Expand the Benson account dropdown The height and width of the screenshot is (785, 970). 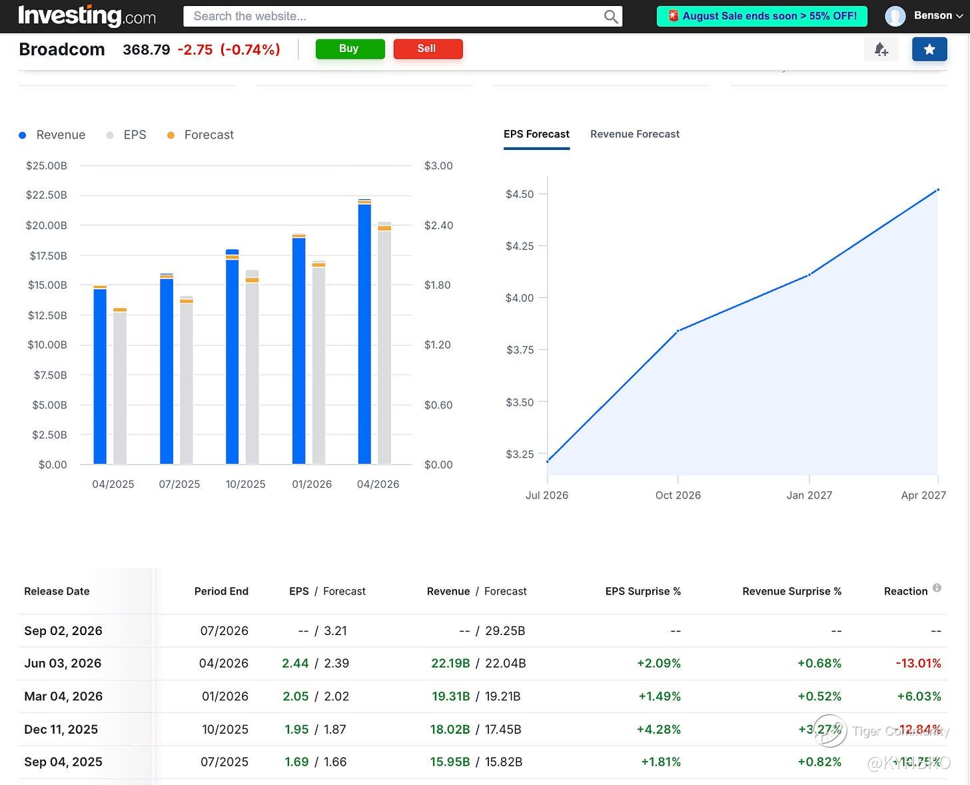pyautogui.click(x=939, y=16)
